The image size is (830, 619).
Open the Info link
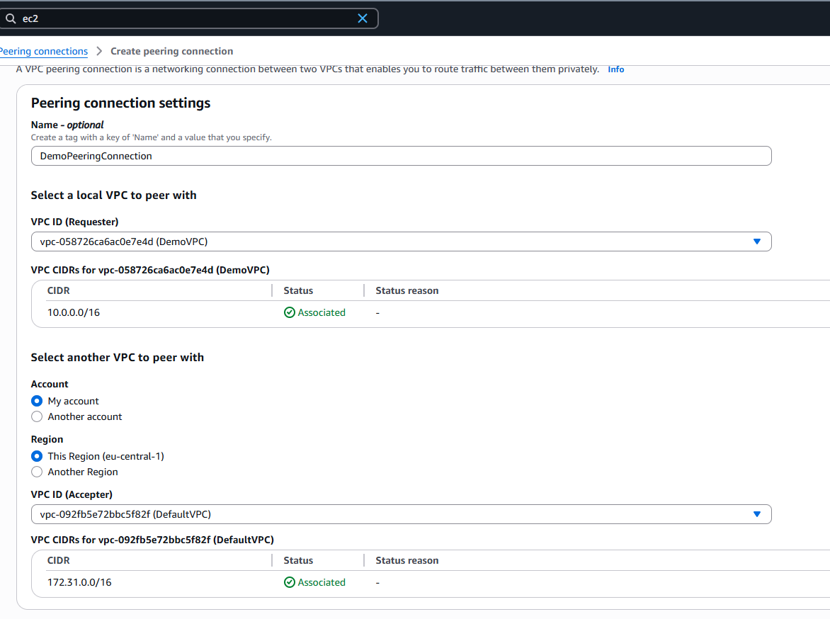615,69
